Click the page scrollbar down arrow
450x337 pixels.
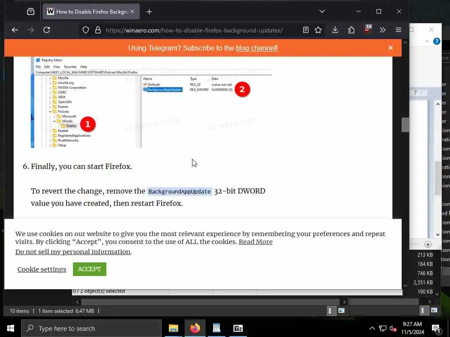pos(405,286)
